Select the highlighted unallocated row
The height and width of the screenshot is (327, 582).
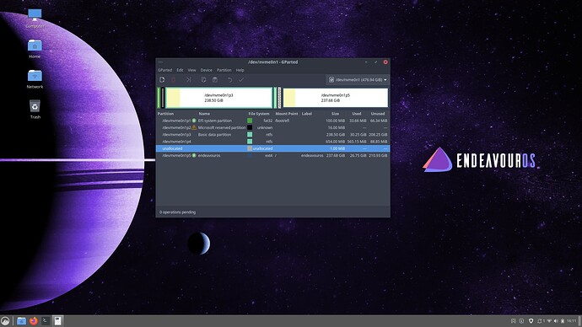[272, 148]
